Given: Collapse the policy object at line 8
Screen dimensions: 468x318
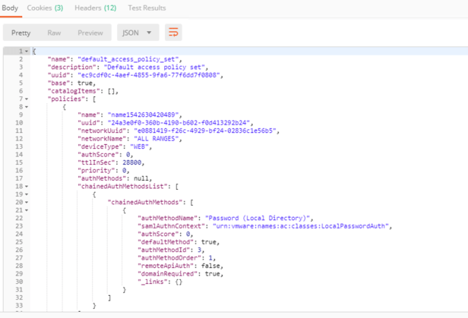Looking at the screenshot, I should point(26,107).
